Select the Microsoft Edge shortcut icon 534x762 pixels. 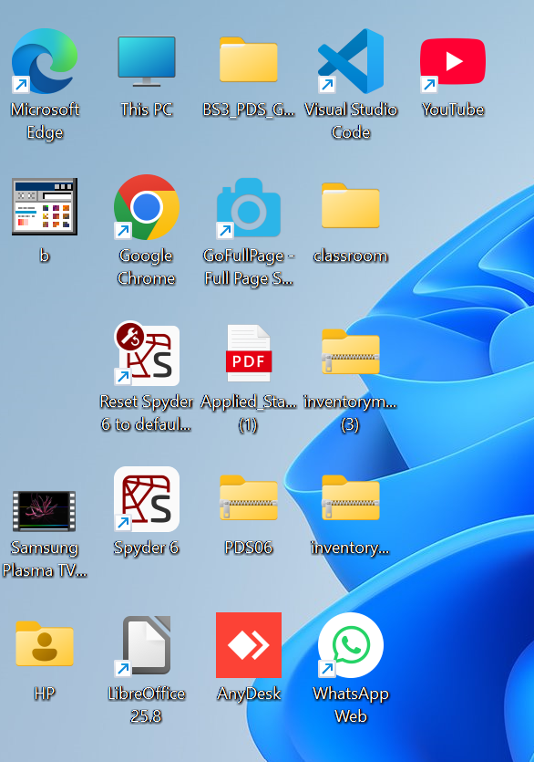tap(44, 61)
